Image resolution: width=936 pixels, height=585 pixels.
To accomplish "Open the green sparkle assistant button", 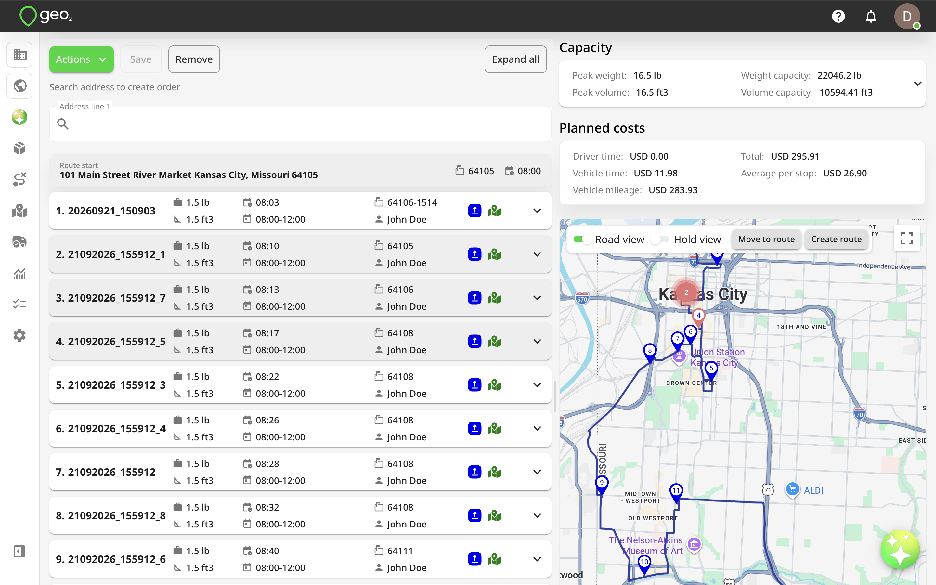I will point(900,549).
